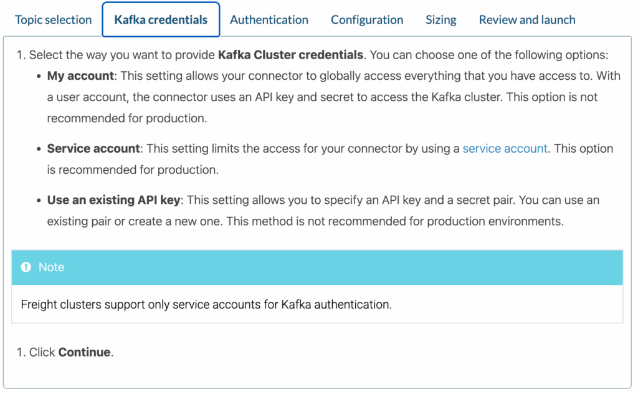The width and height of the screenshot is (638, 394).
Task: Click the exclamation icon in the Note header
Action: (x=26, y=267)
